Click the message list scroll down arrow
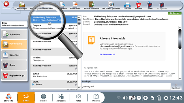 pyautogui.click(x=79, y=88)
